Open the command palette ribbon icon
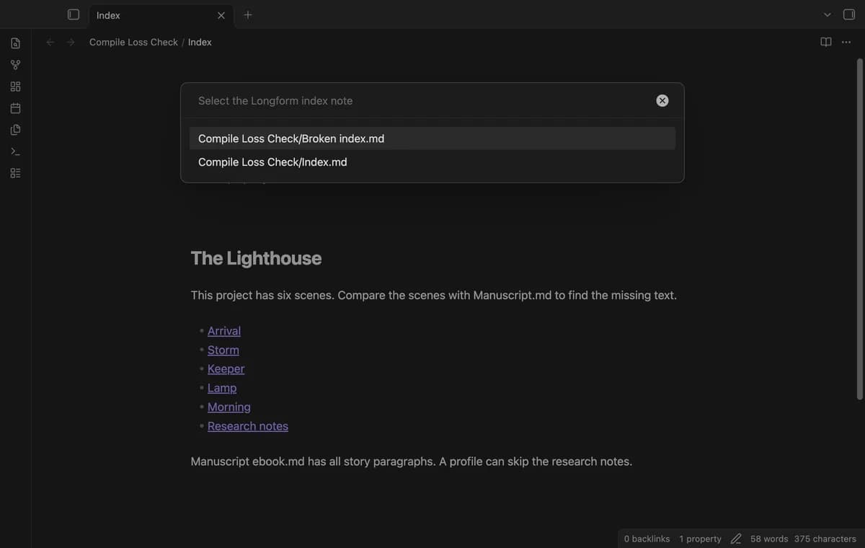The width and height of the screenshot is (865, 548). pyautogui.click(x=15, y=151)
